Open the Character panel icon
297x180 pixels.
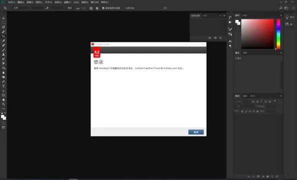click(x=230, y=41)
